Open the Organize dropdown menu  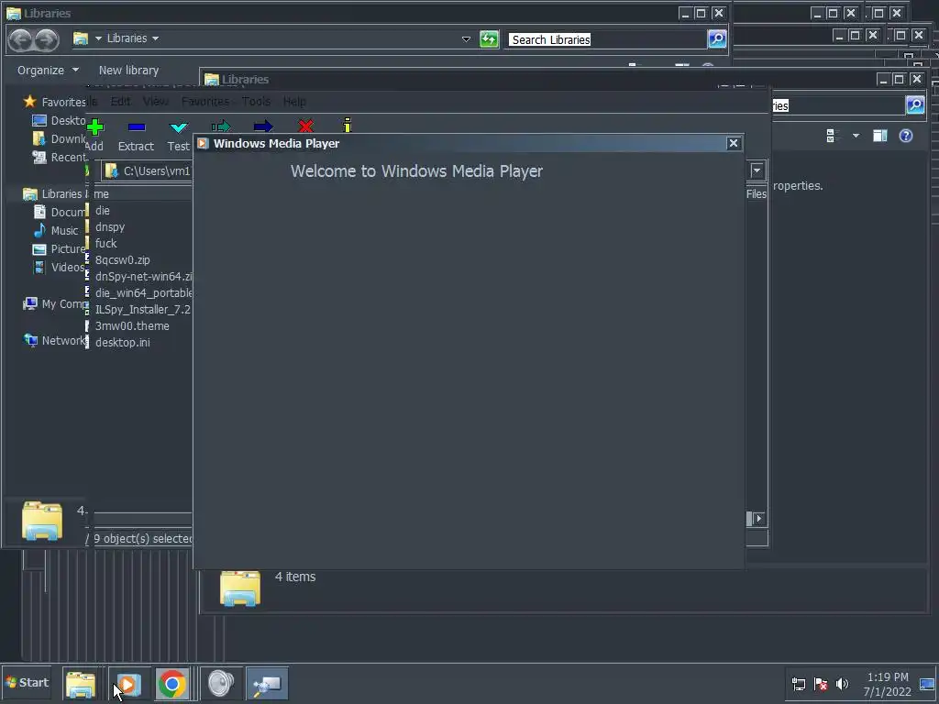click(x=48, y=70)
